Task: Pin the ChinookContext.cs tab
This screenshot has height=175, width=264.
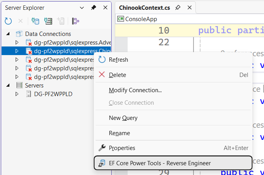Action: (x=177, y=7)
